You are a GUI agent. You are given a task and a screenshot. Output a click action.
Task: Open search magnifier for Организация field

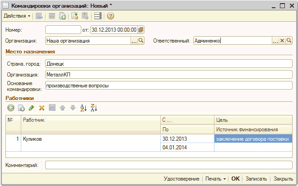point(141,41)
